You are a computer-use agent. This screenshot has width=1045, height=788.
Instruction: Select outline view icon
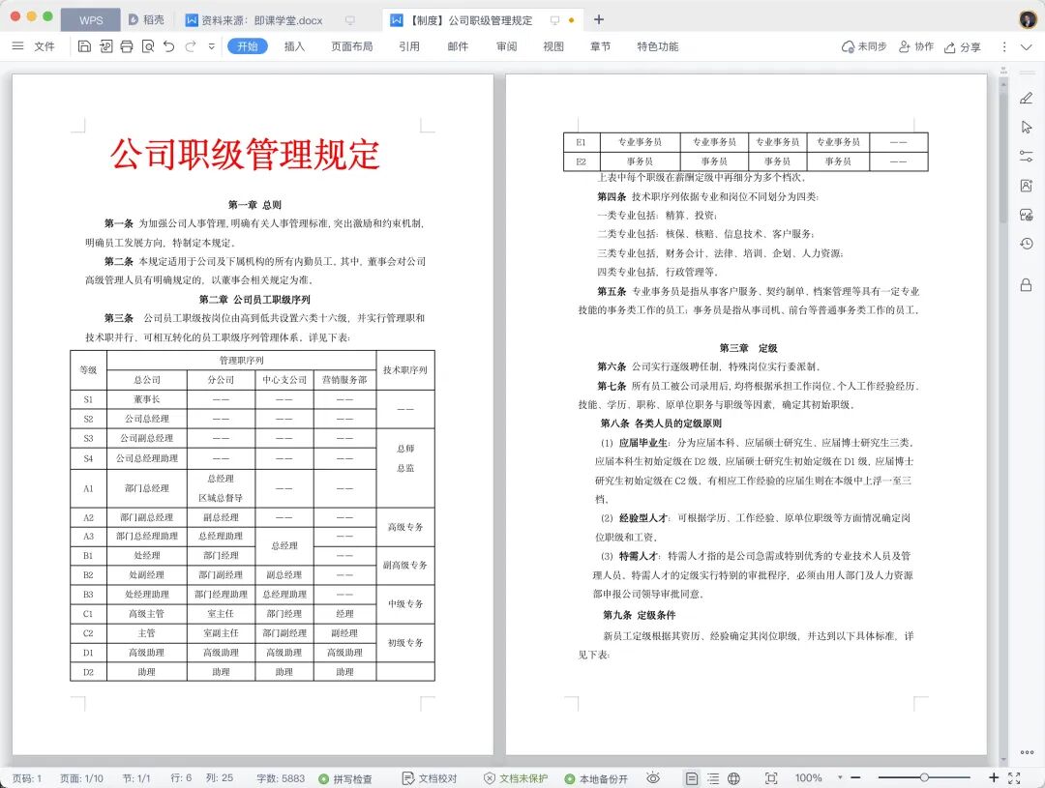[713, 778]
